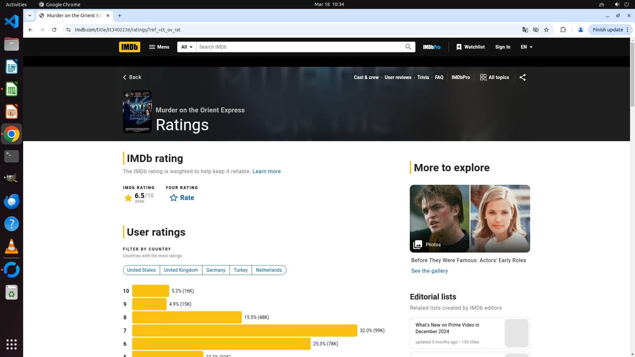Open Watchlist bookmark button
Viewport: 635px width, 357px height.
coord(470,47)
